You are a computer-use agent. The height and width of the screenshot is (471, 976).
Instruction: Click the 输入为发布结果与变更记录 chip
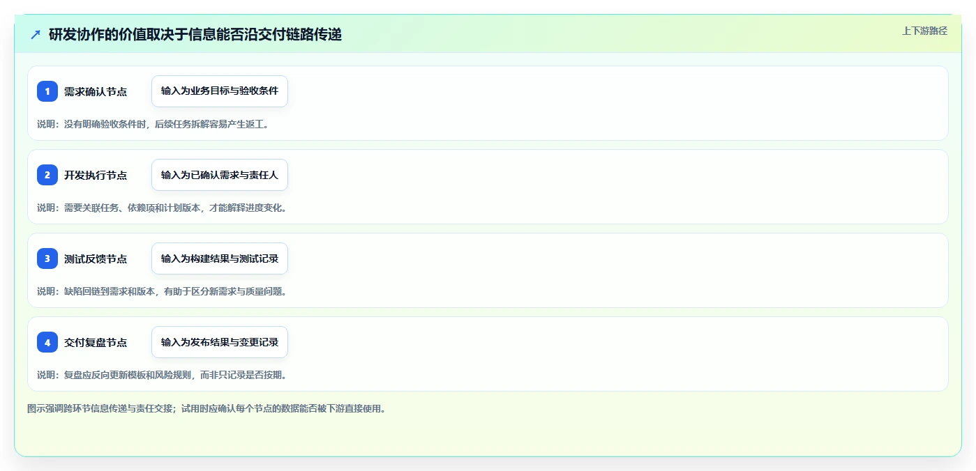coord(220,342)
